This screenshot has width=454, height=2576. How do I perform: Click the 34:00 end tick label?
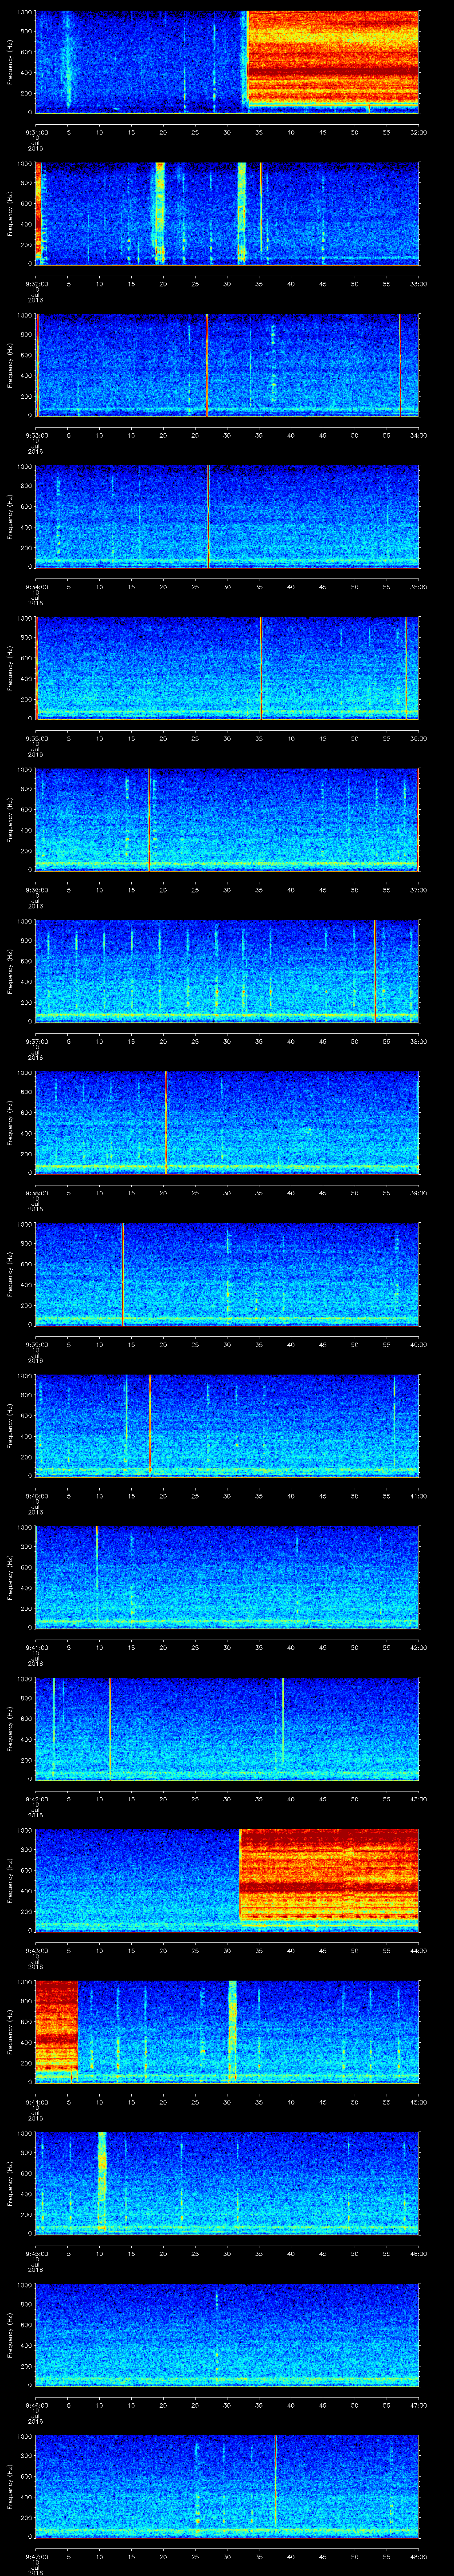coord(418,435)
